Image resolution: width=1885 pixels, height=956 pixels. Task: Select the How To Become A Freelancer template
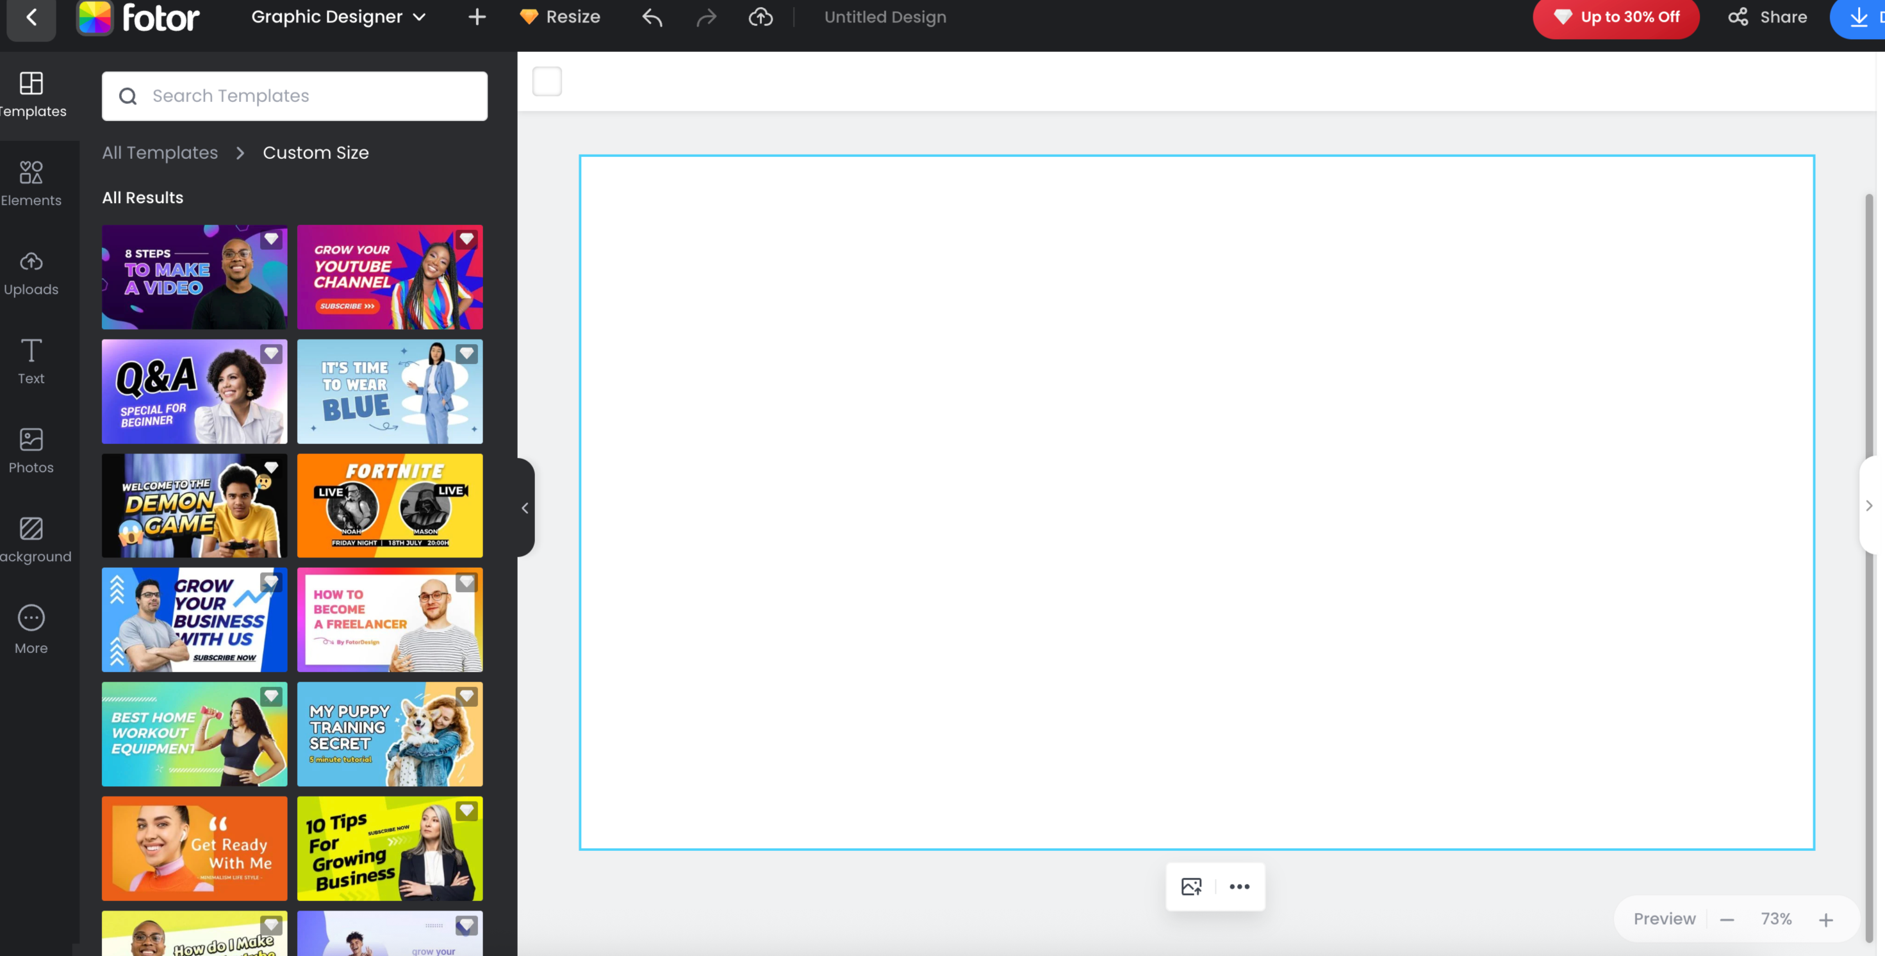point(390,620)
